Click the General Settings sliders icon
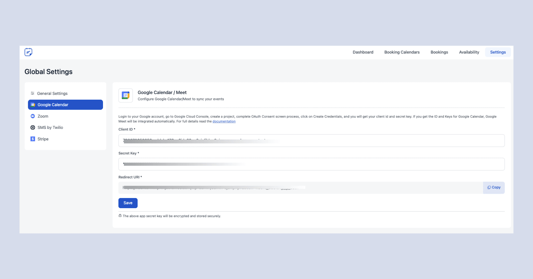Image resolution: width=533 pixels, height=279 pixels. (32, 94)
